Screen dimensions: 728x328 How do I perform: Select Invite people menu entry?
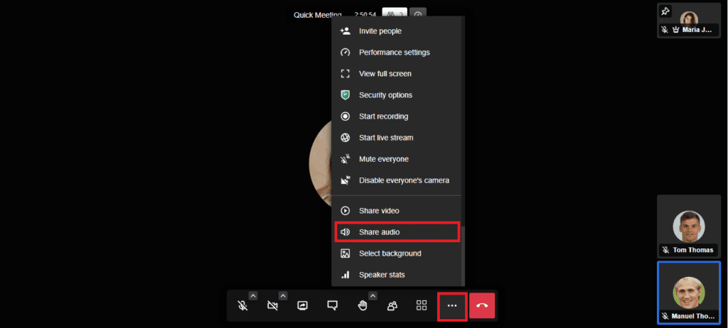pos(397,31)
